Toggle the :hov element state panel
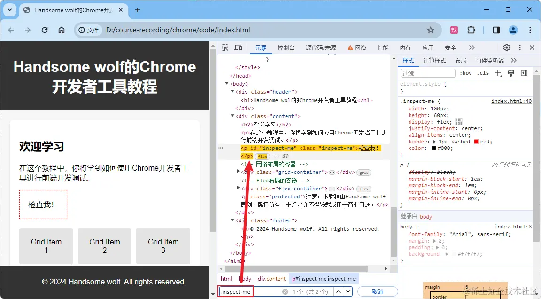 click(465, 73)
